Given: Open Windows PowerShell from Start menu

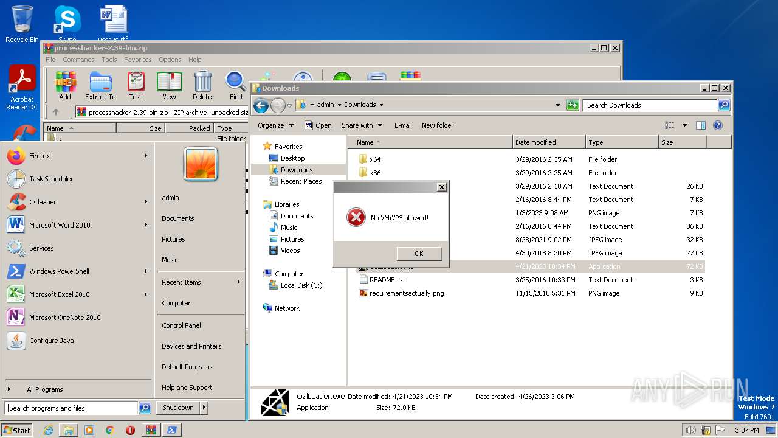Looking at the screenshot, I should pos(77,271).
